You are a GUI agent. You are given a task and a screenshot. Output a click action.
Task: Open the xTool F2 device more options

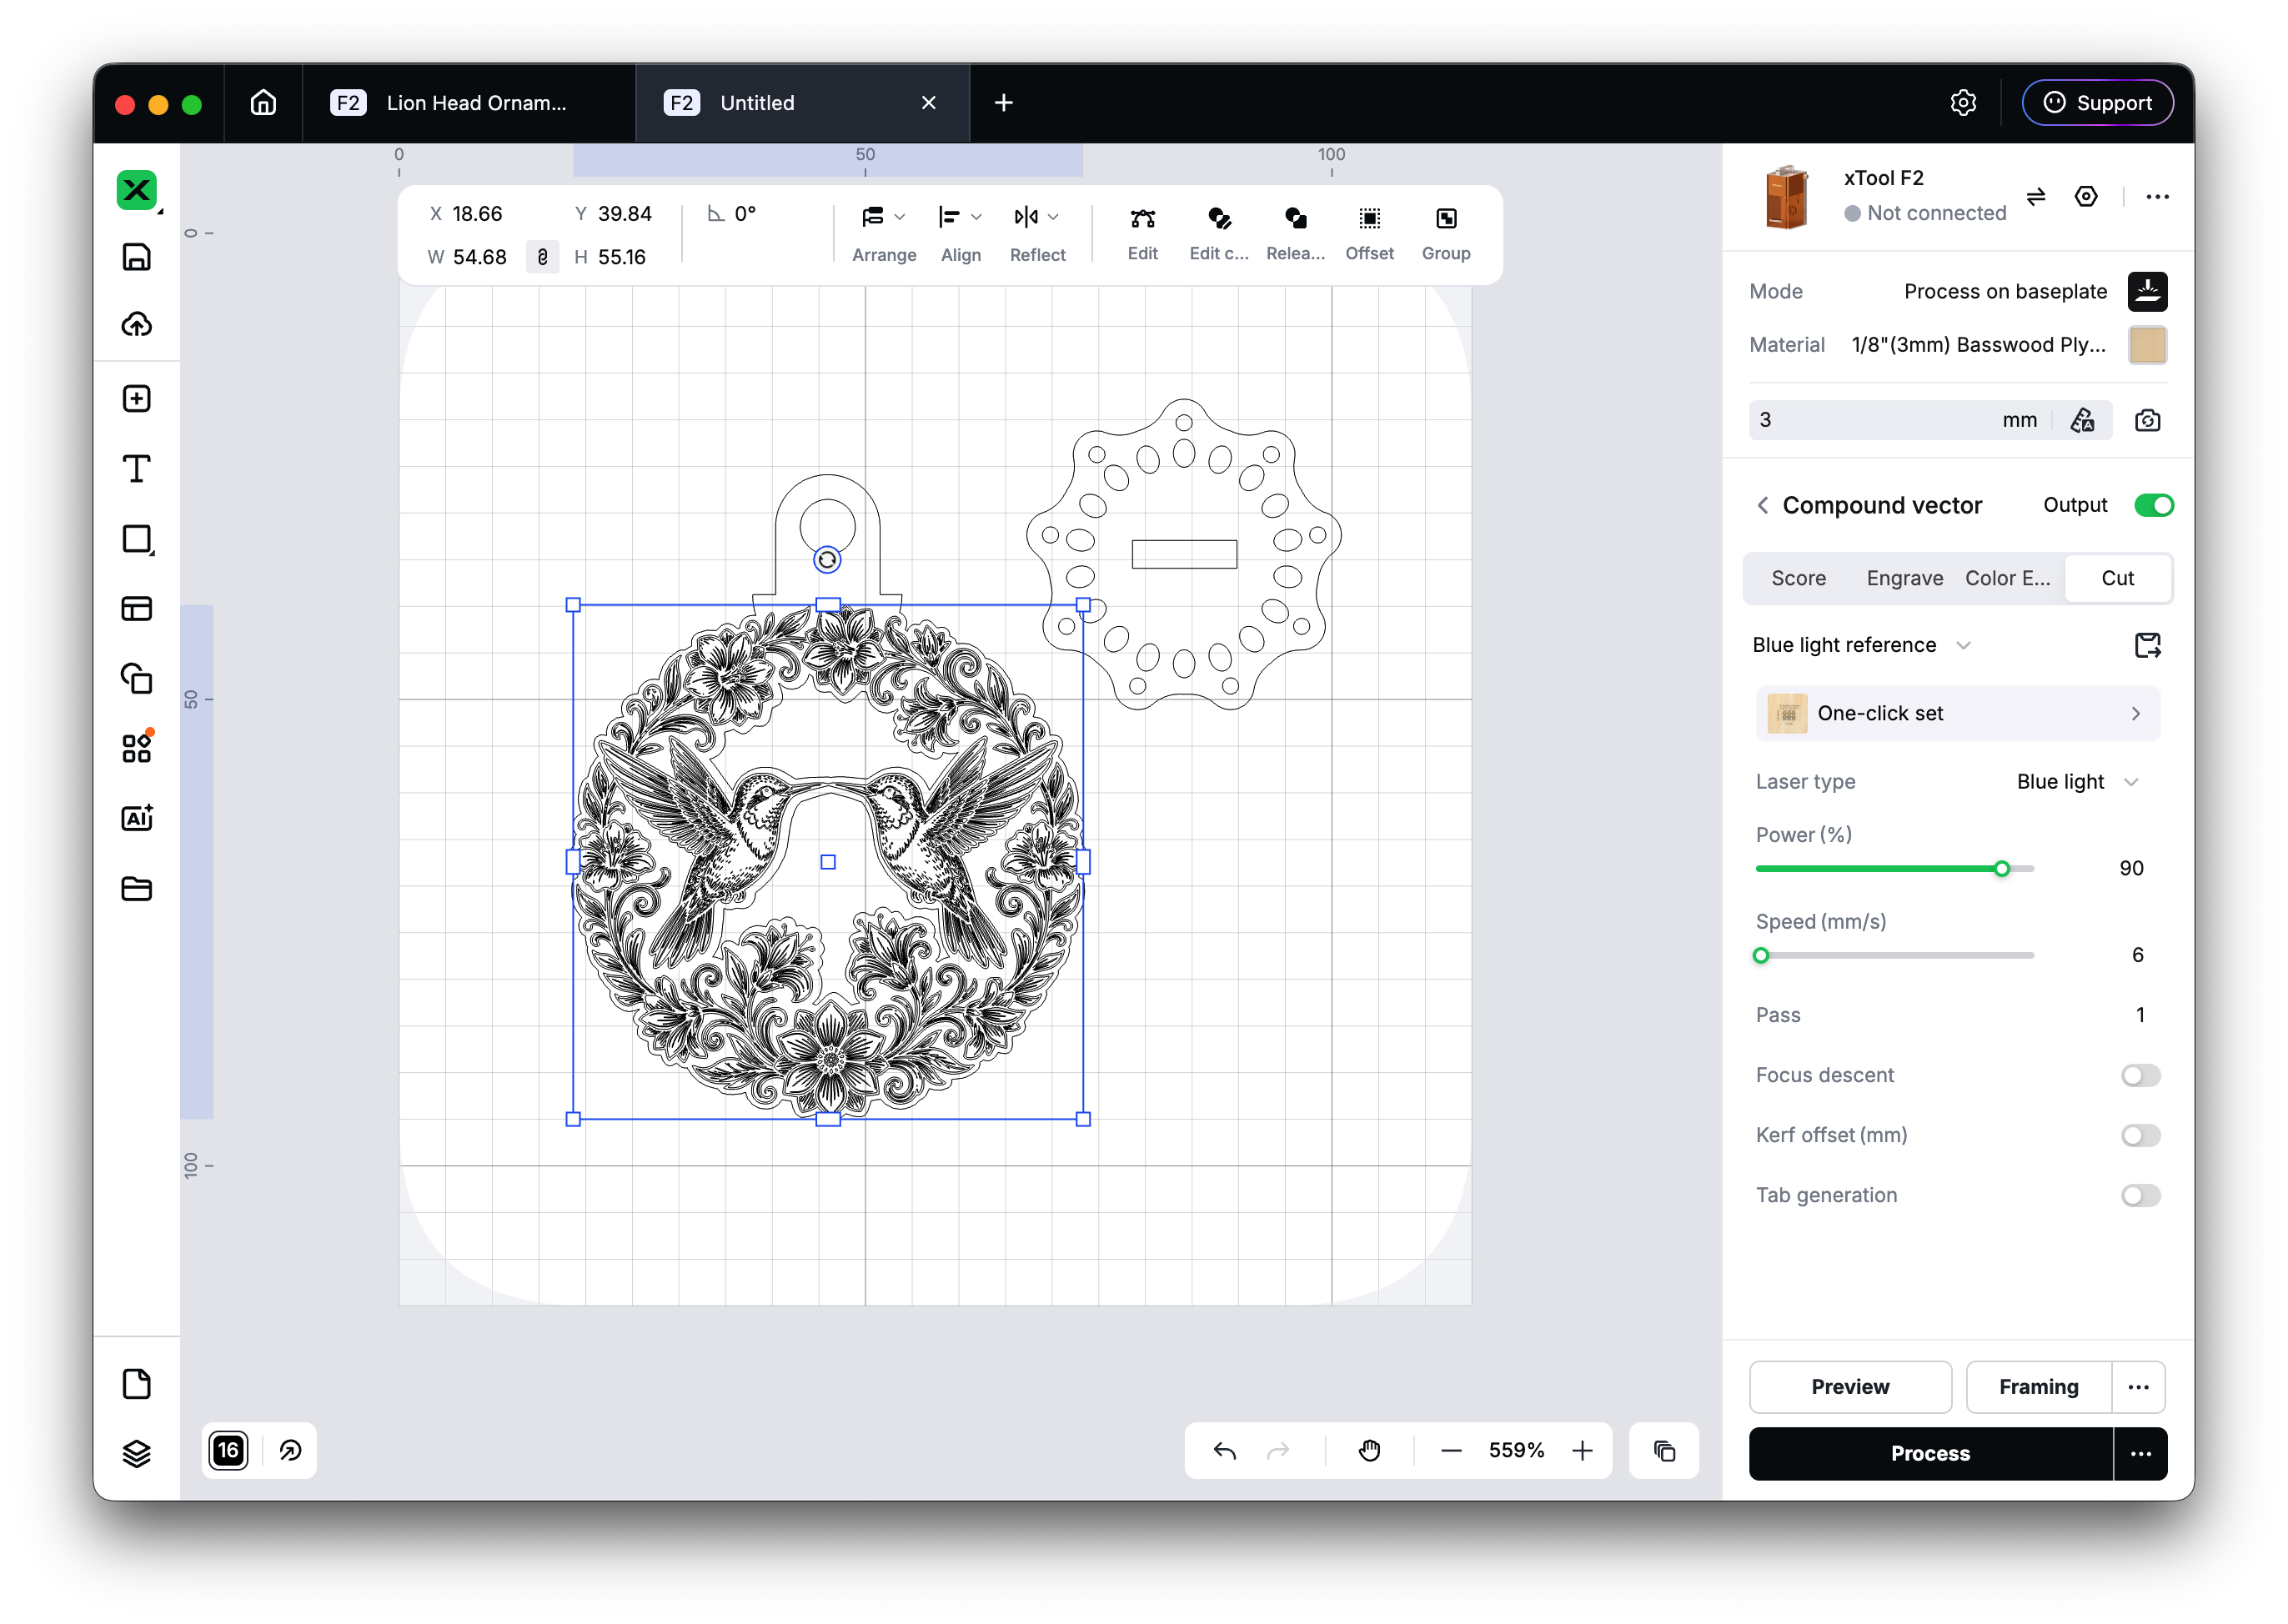click(2157, 196)
